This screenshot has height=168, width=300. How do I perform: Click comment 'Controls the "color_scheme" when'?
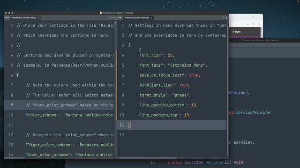pyautogui.click(x=70, y=135)
